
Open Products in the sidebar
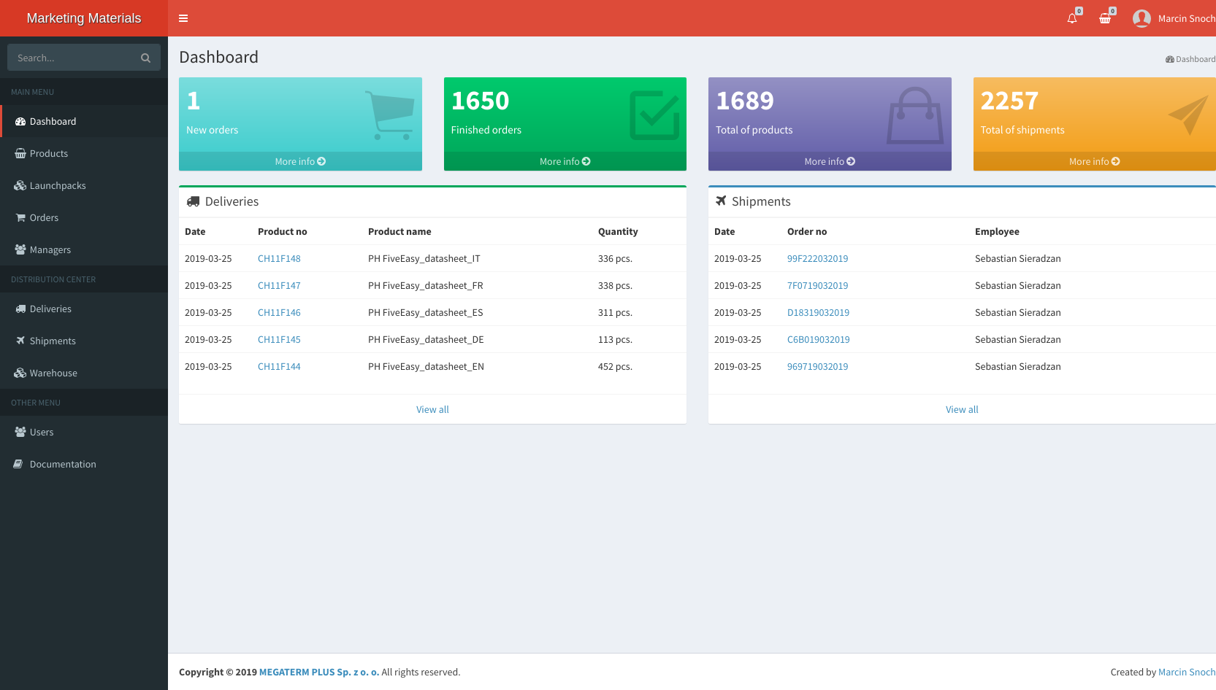click(49, 153)
